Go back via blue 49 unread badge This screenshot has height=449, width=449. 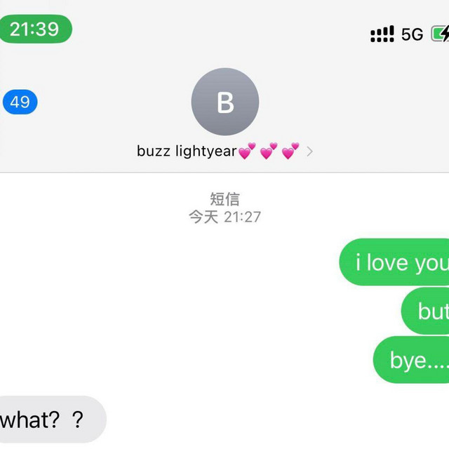(x=20, y=102)
